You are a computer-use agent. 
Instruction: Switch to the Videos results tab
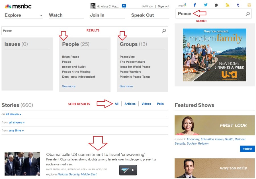pos(146,104)
